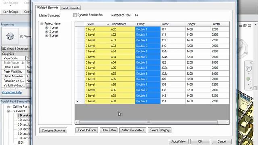258x145 pixels.
Task: Select the Mark cell 307
Action: (173, 29)
